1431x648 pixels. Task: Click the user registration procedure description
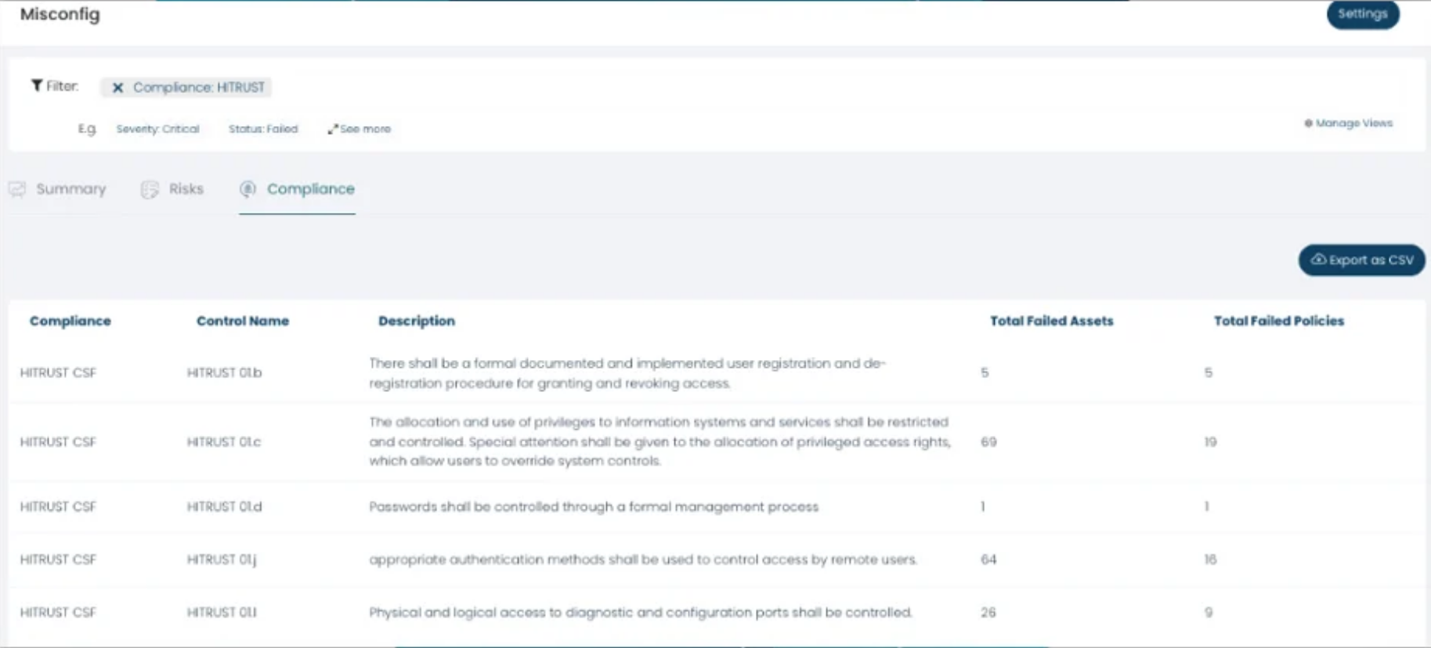pos(627,373)
